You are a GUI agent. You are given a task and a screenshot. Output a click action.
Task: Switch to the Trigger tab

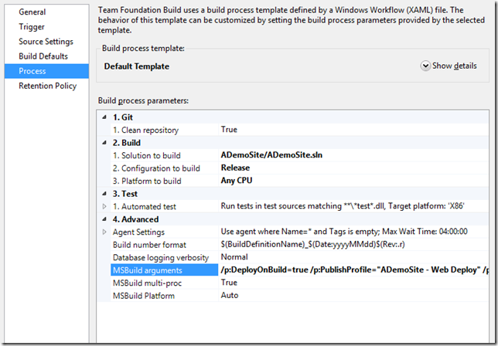pos(32,27)
